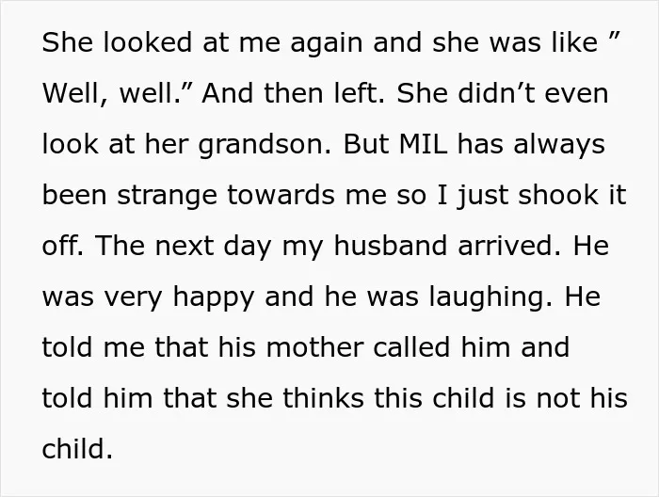Click the word "towards" in the paragraph
Image resolution: width=659 pixels, height=497 pixels.
[x=281, y=196]
